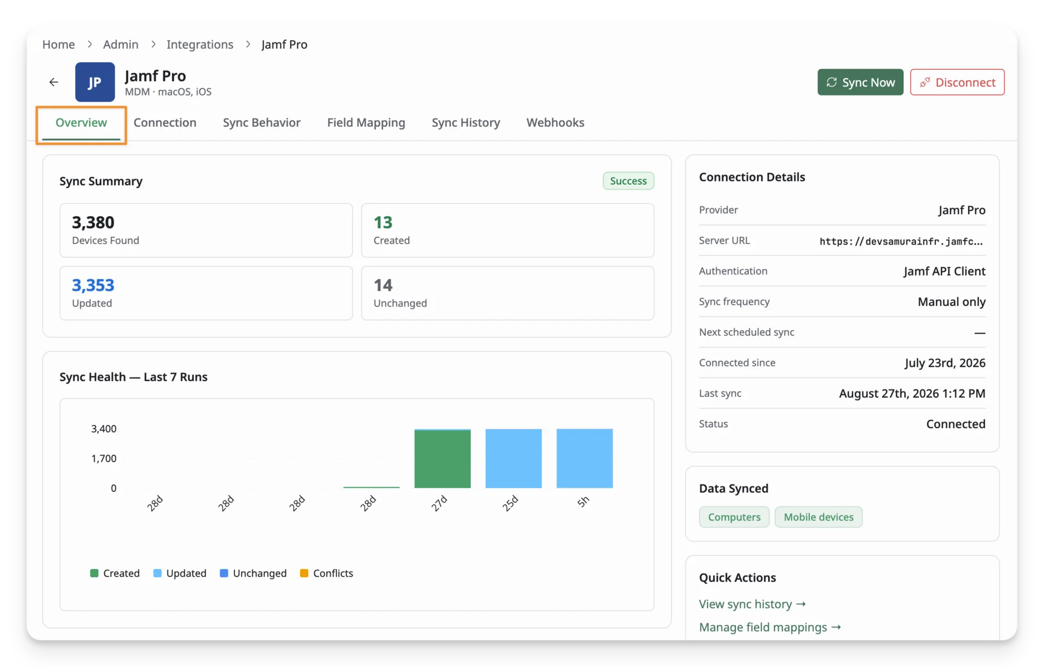This screenshot has width=1044, height=667.
Task: Click the Success status badge
Action: click(x=628, y=181)
